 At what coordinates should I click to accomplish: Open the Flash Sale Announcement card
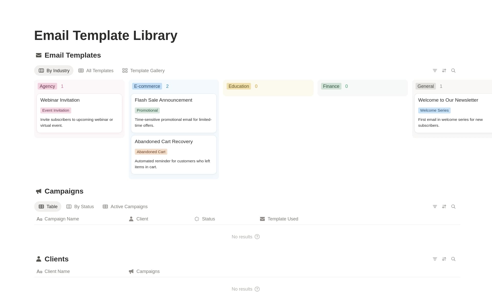pyautogui.click(x=174, y=113)
